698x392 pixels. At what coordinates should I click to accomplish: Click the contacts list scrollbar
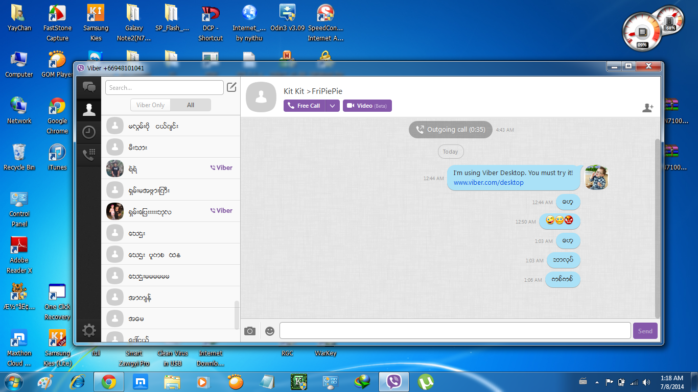[x=237, y=315]
